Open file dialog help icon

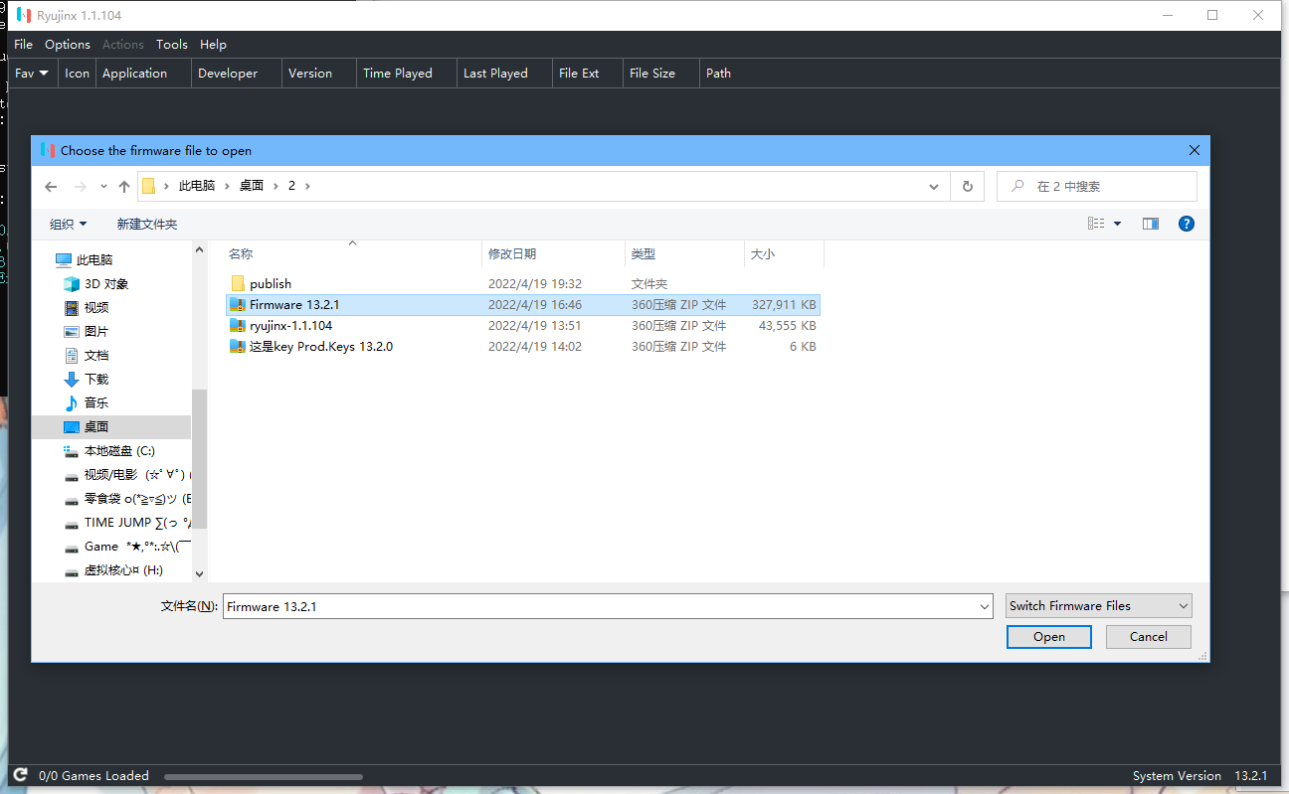1186,225
